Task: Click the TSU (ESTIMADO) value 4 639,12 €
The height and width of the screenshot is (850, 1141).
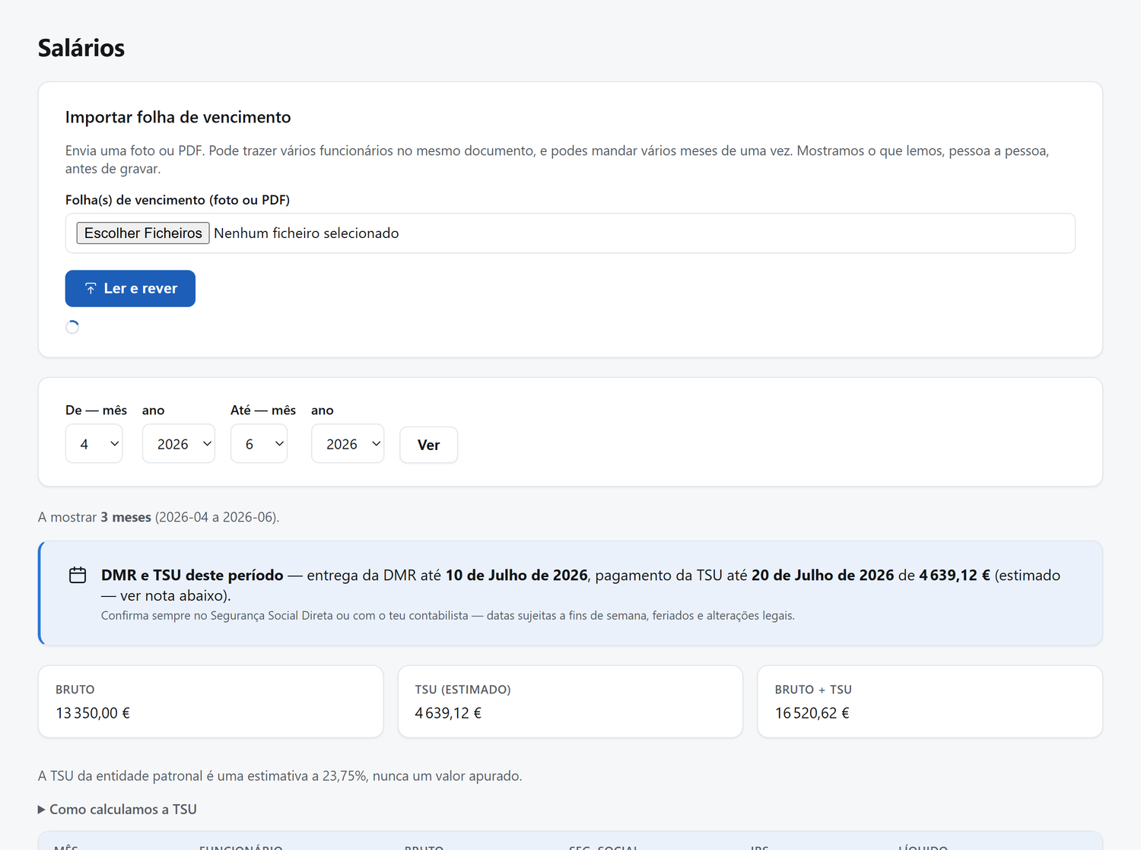Action: coord(448,713)
